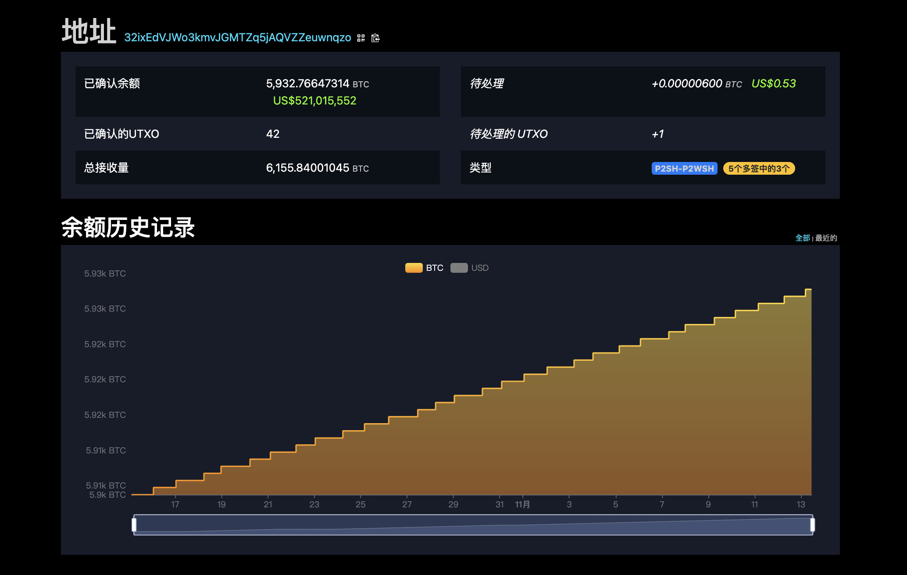The height and width of the screenshot is (575, 907).
Task: Click the orange BTC legend swatch
Action: click(x=414, y=268)
